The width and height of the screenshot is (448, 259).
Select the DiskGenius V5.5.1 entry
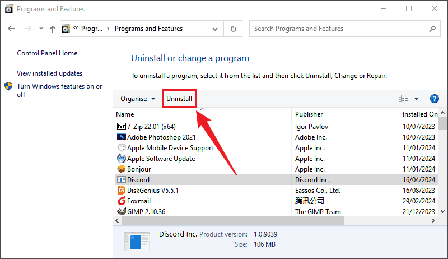point(152,191)
